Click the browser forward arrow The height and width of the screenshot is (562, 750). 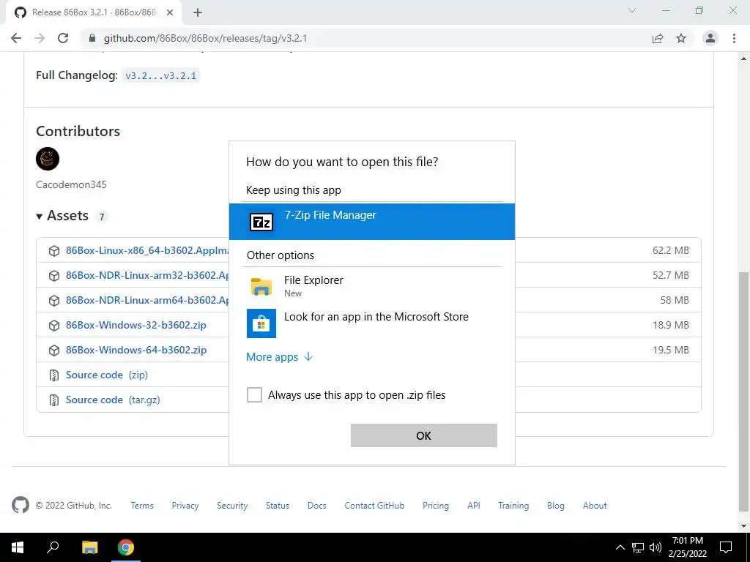coord(40,38)
